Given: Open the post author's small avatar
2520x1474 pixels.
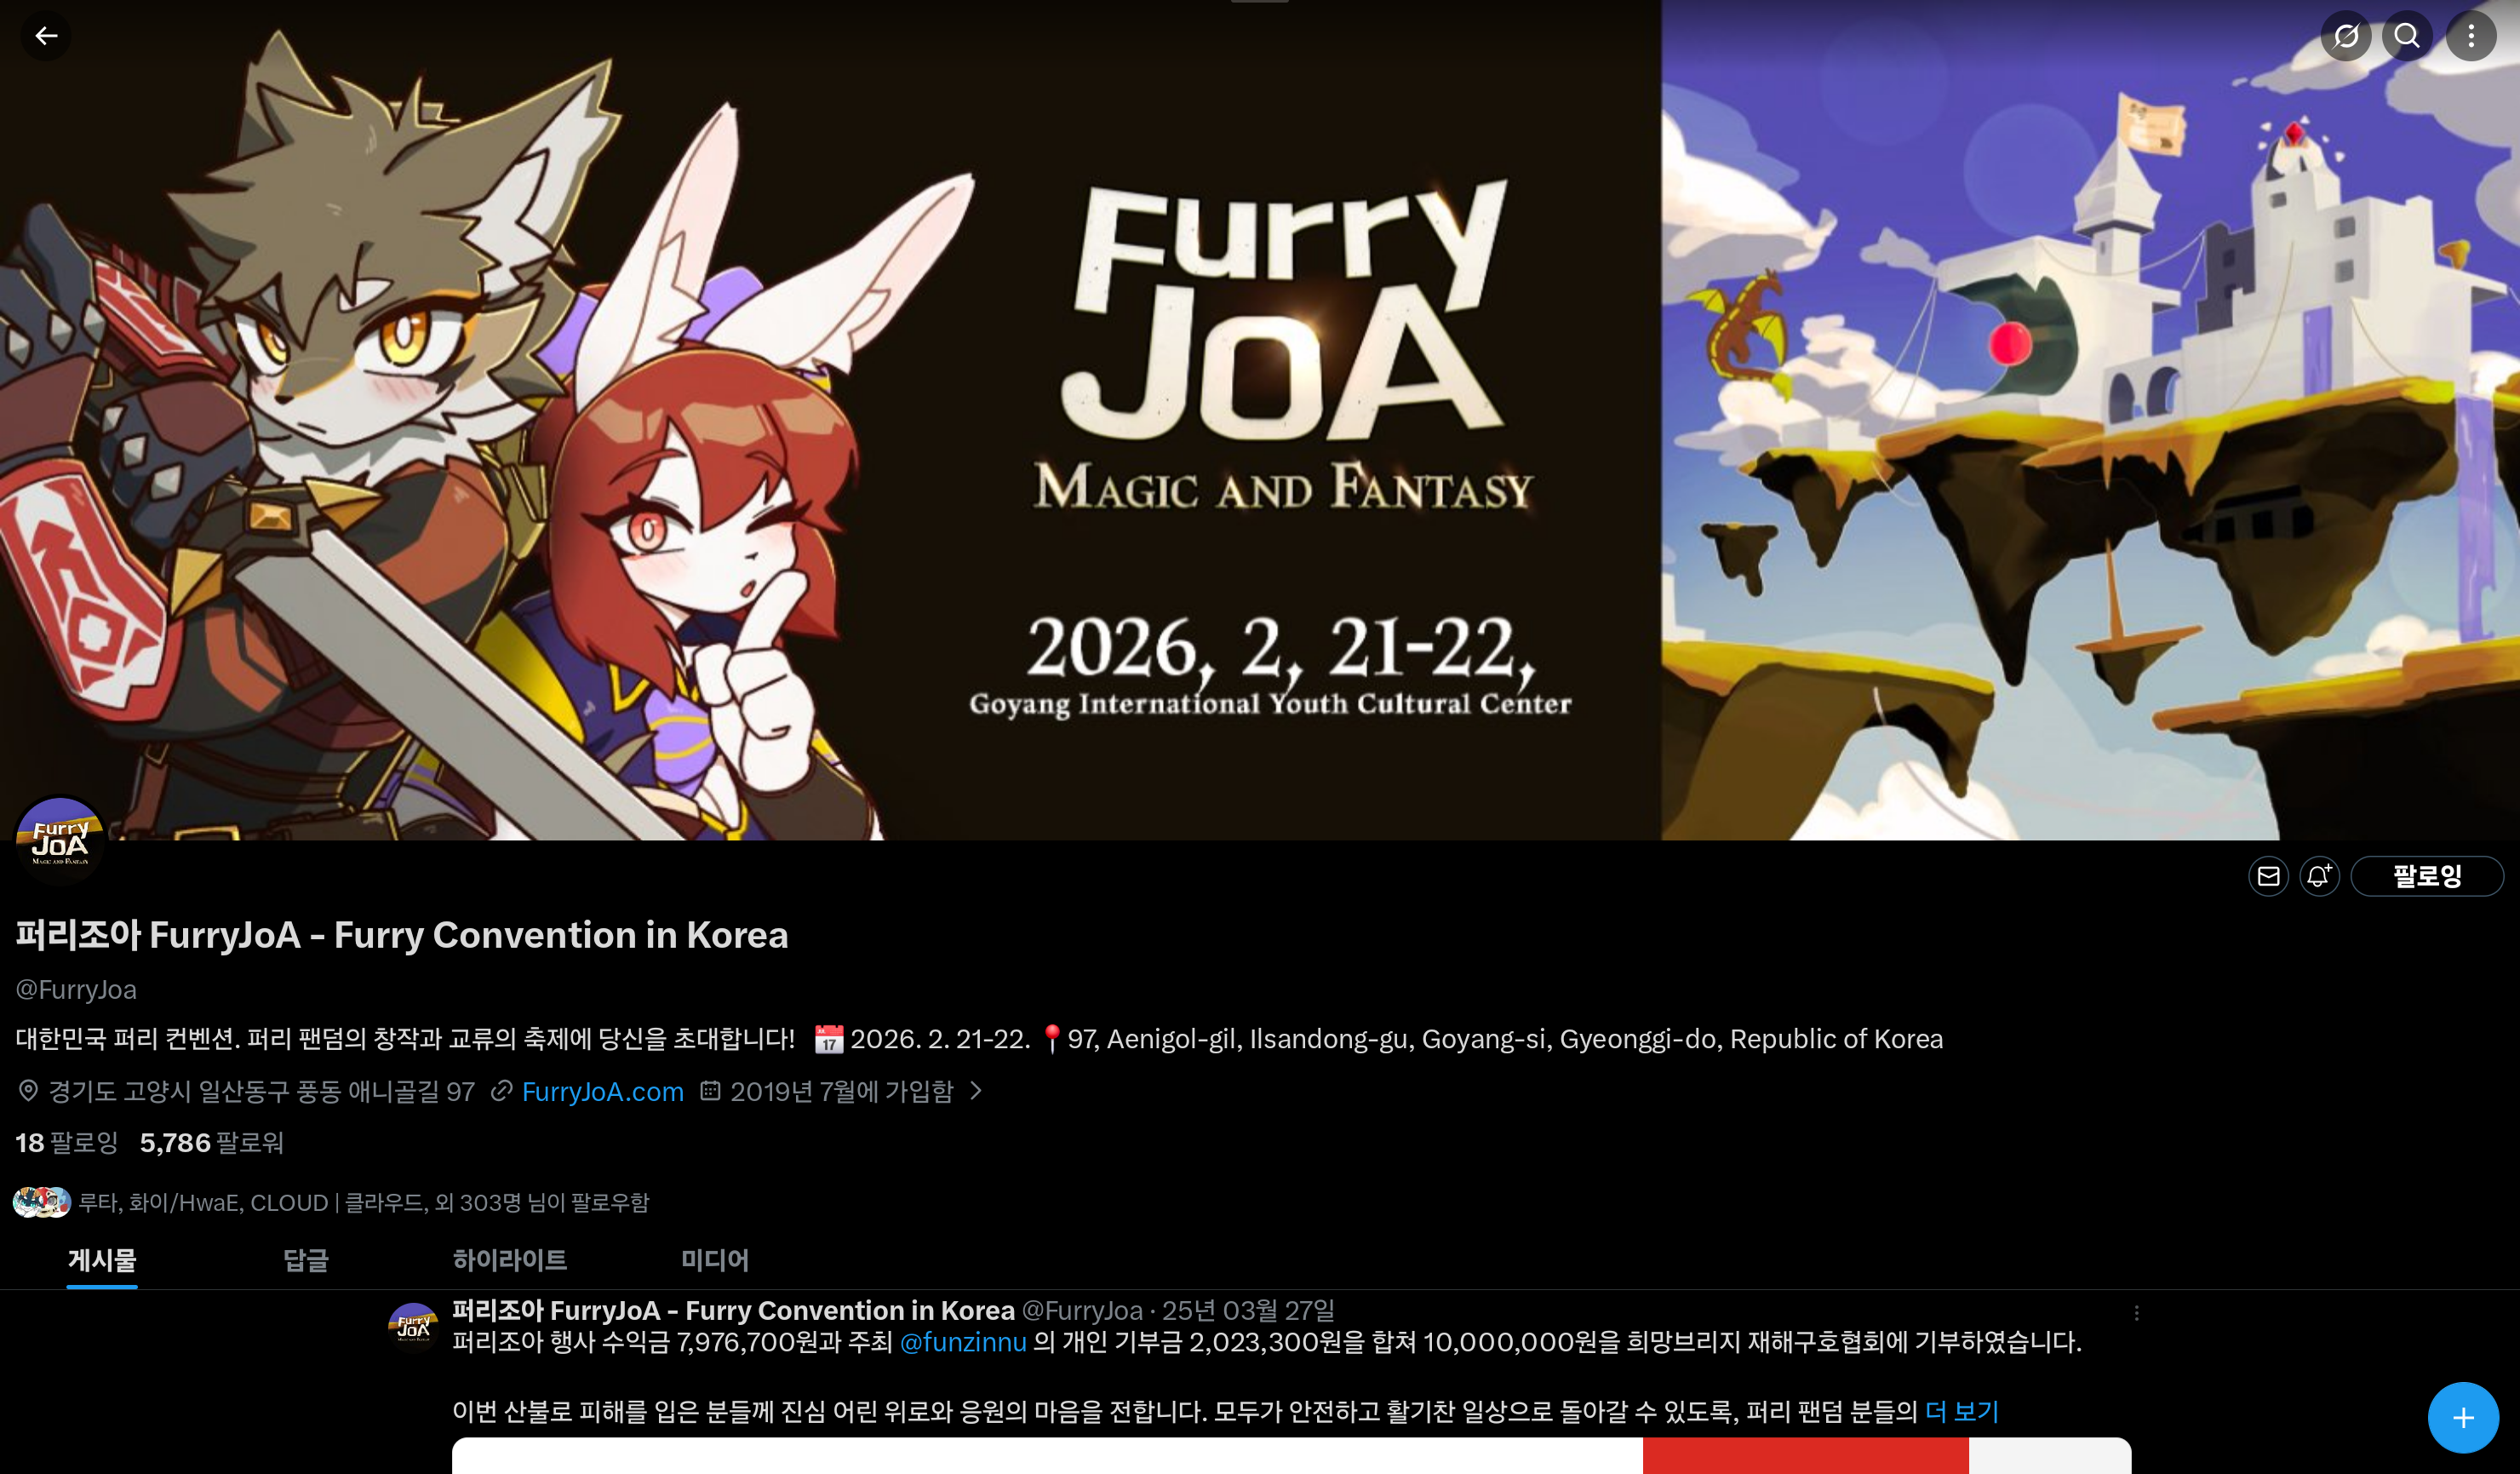Looking at the screenshot, I should click(413, 1326).
